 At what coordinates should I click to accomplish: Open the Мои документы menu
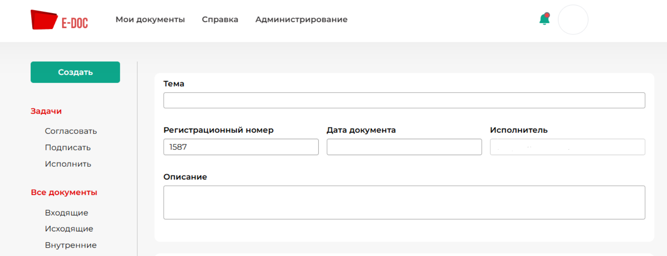click(x=150, y=20)
